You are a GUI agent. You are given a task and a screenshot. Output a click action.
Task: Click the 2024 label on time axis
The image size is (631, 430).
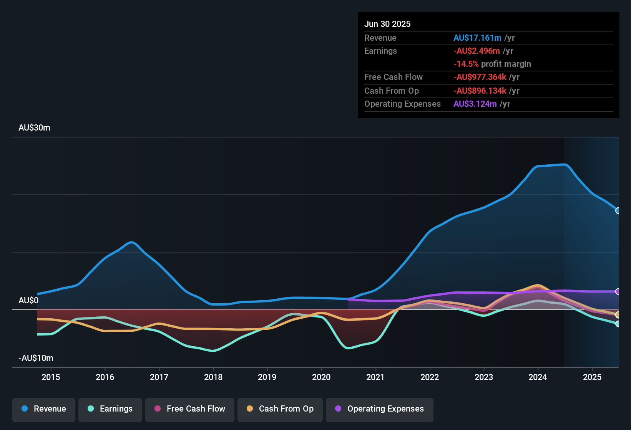coord(538,377)
